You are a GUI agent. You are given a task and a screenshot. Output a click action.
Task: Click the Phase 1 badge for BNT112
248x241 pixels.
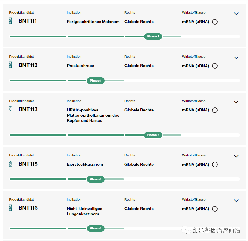(x=95, y=81)
